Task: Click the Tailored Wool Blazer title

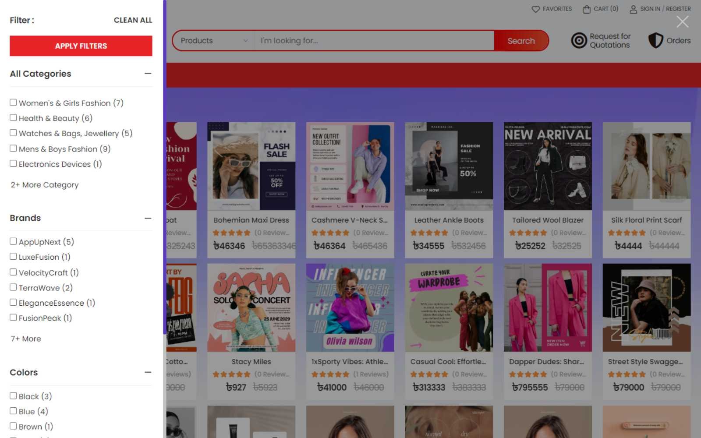Action: tap(548, 220)
